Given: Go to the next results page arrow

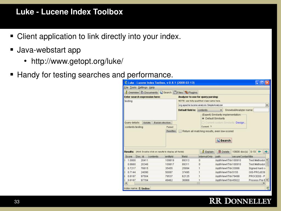Looking at the screenshot, I should point(266,152).
